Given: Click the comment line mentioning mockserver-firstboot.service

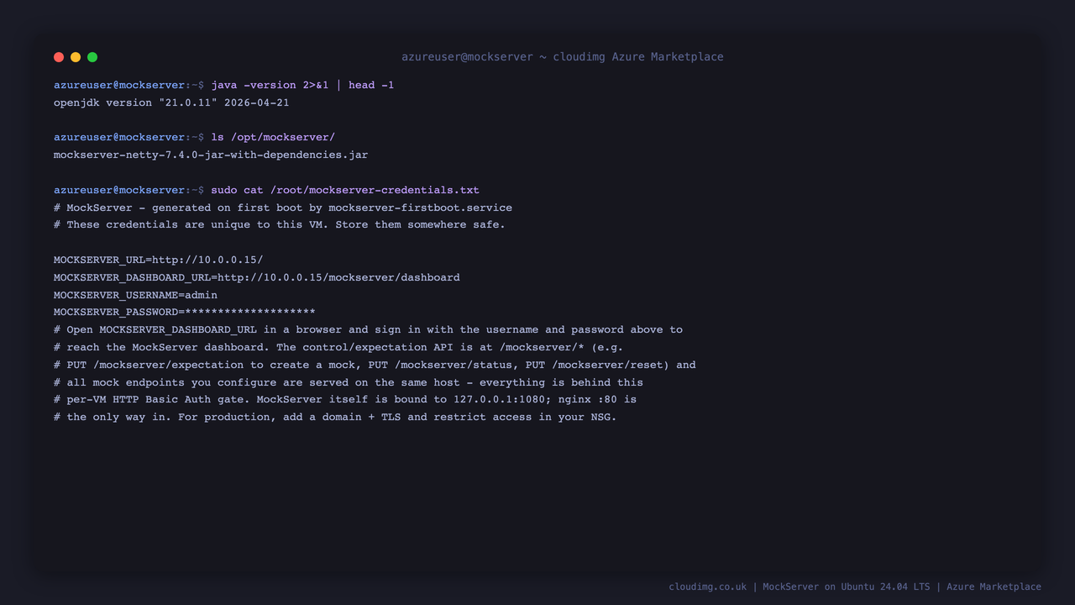Looking at the screenshot, I should tap(283, 208).
